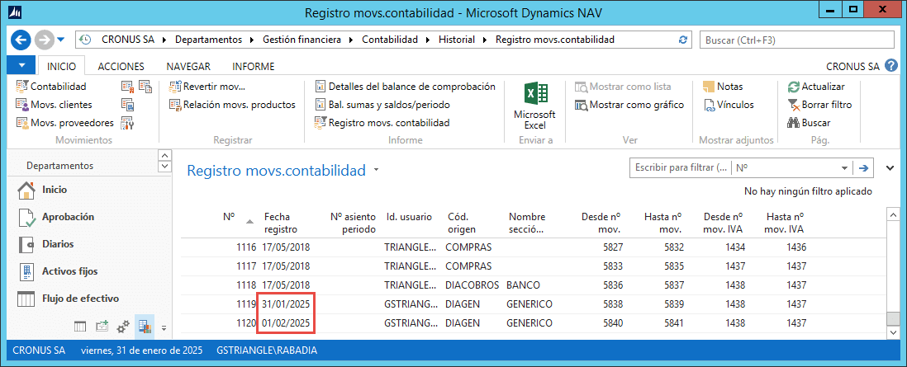Click status bar date viernes, 31 de enero
This screenshot has height=367, width=907.
coord(142,351)
